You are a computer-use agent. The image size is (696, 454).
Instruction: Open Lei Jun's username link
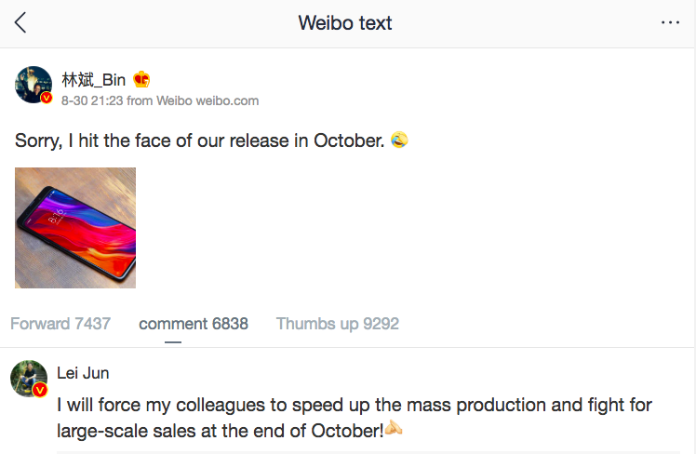point(83,373)
